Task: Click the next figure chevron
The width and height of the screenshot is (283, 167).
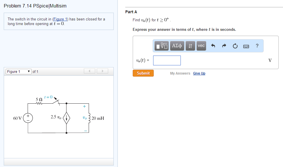Action: [102, 71]
